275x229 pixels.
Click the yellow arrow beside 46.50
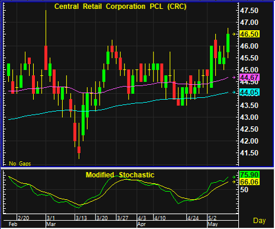pyautogui.click(x=234, y=34)
